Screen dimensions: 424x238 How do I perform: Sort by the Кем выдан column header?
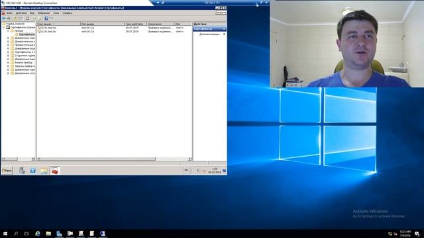coord(103,24)
